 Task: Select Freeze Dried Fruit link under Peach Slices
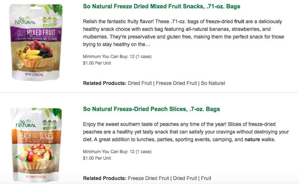point(148,178)
